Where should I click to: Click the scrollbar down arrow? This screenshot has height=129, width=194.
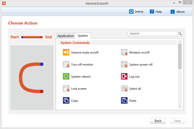click(180, 107)
